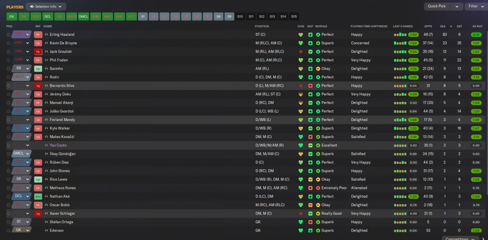Open Rodri's DMCR position dropdown
This screenshot has width=488, height=240.
(x=27, y=77)
